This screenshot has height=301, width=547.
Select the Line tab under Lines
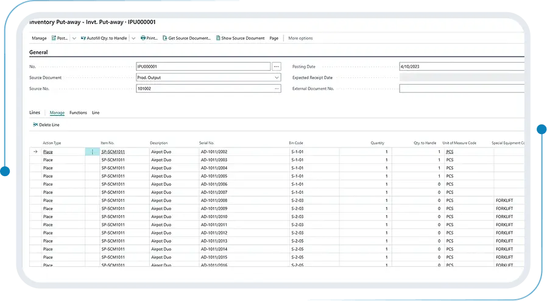(96, 113)
